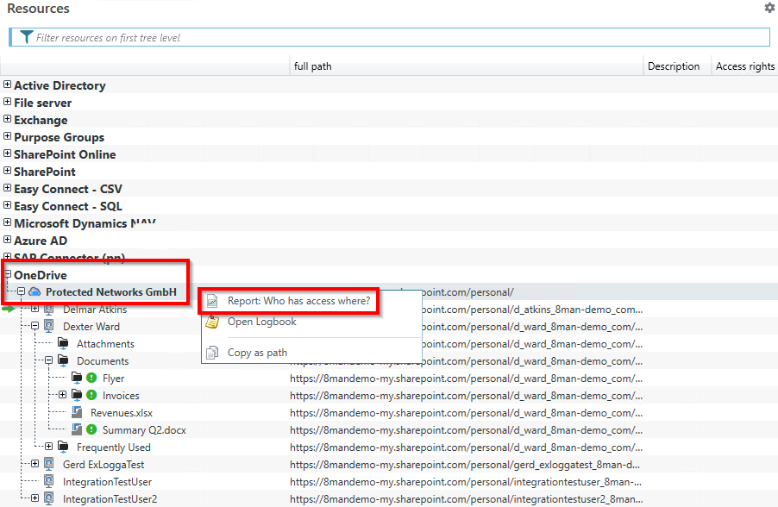Click the settings gear icon
This screenshot has height=507, width=778.
pos(769,8)
